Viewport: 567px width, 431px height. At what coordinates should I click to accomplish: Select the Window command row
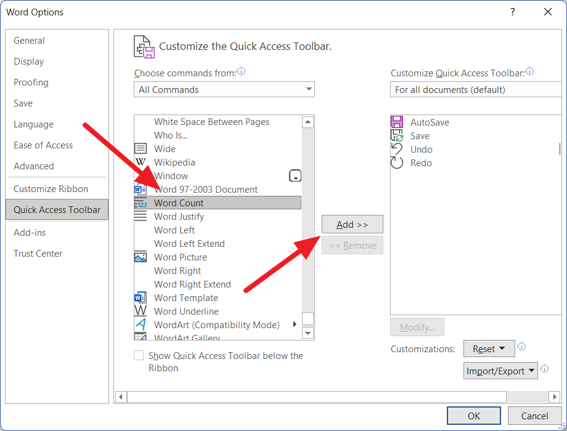point(218,176)
